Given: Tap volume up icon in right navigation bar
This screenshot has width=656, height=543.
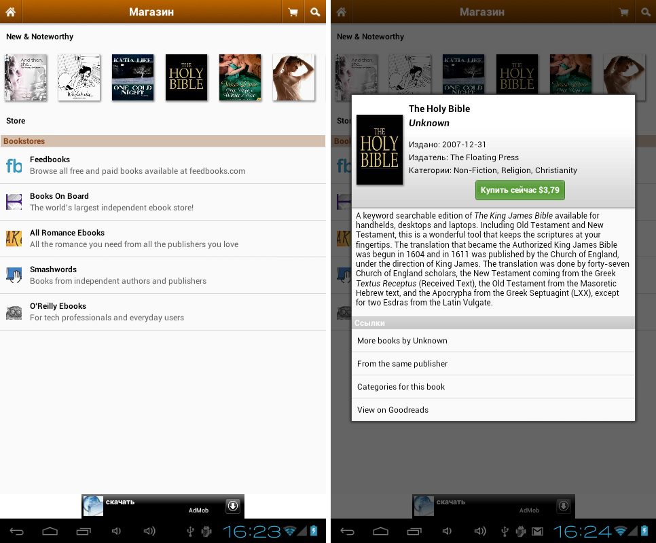Looking at the screenshot, I should (480, 531).
